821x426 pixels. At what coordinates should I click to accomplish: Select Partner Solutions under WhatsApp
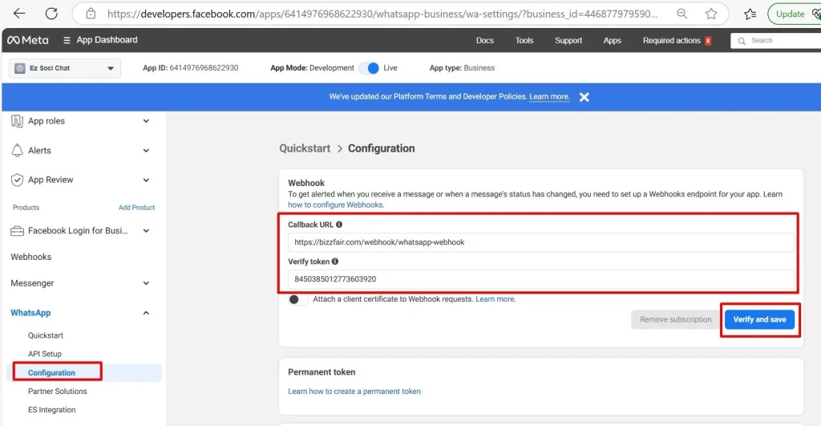pyautogui.click(x=58, y=392)
